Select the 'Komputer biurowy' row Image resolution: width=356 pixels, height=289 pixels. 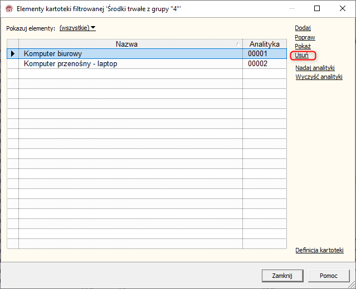147,54
